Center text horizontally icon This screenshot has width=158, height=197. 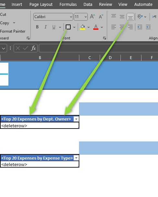122,27
